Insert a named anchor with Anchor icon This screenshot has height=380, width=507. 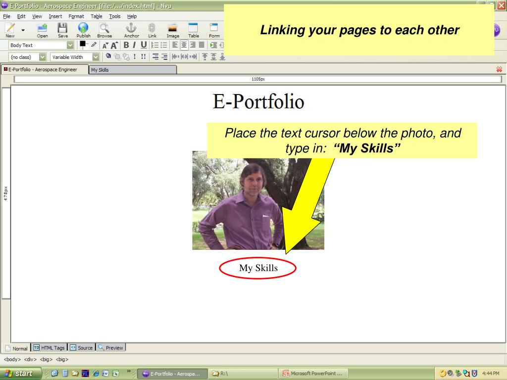pos(131,30)
